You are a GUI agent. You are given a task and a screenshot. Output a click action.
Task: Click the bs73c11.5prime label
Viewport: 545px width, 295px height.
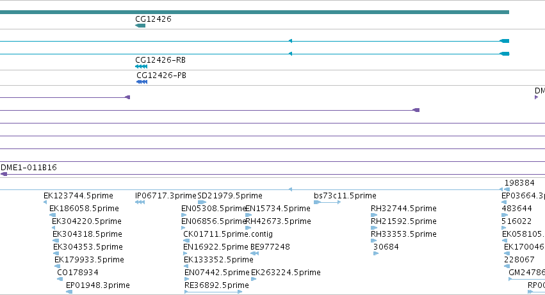click(345, 196)
